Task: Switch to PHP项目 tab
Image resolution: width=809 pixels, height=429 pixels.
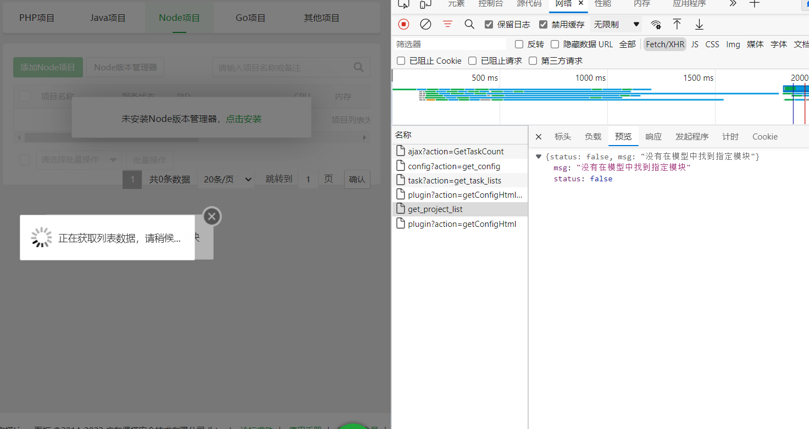Action: [37, 18]
